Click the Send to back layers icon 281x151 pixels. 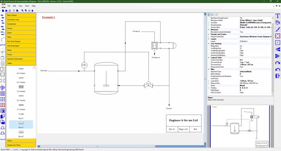coord(3,122)
